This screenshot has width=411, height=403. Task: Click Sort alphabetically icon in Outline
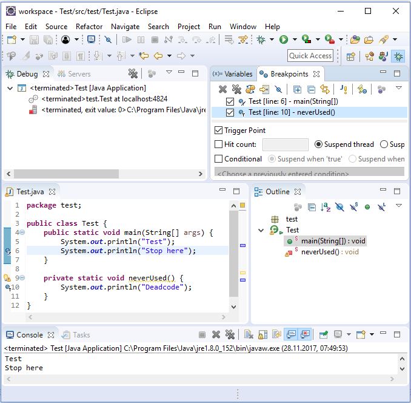click(x=326, y=207)
